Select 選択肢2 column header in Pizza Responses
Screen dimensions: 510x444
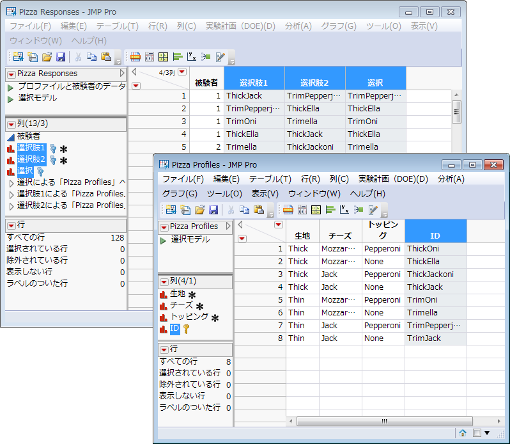point(315,83)
